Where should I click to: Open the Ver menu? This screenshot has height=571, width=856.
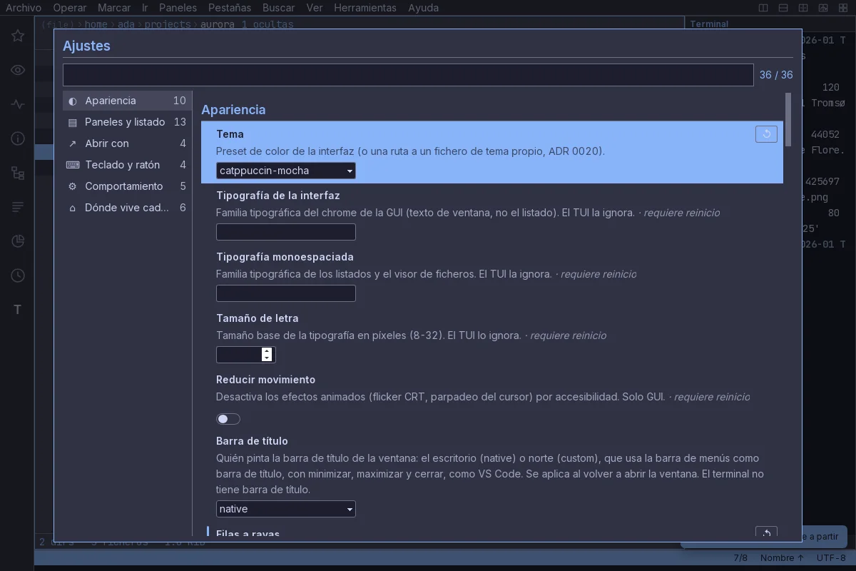(x=315, y=8)
